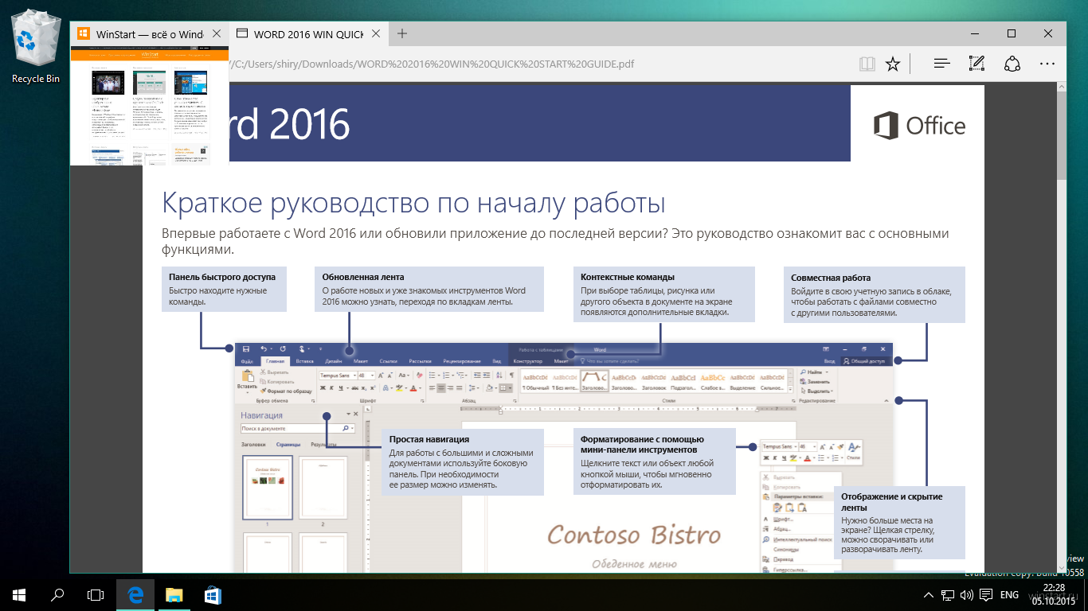Open Edge reading view book icon
The width and height of the screenshot is (1088, 611).
867,64
